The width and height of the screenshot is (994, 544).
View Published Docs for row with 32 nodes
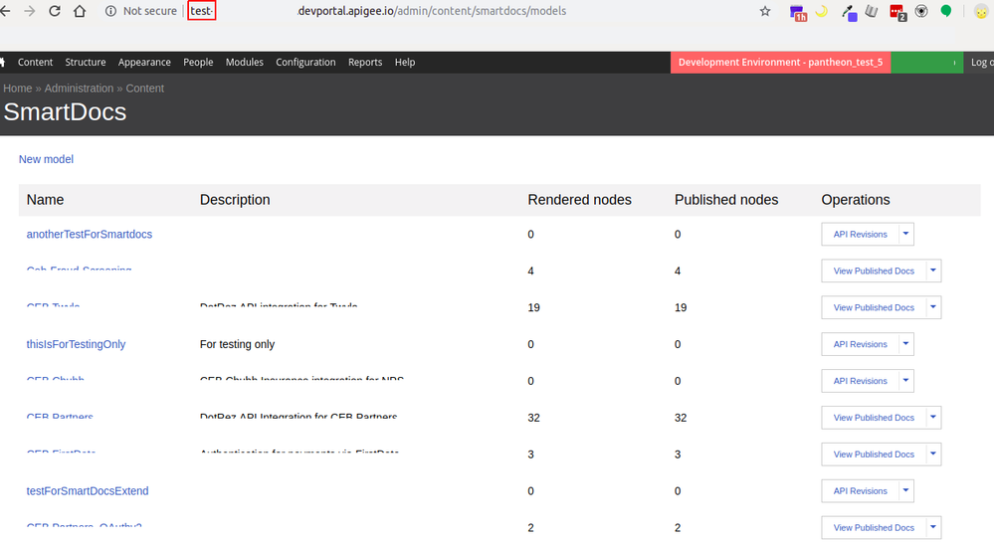pyautogui.click(x=874, y=418)
